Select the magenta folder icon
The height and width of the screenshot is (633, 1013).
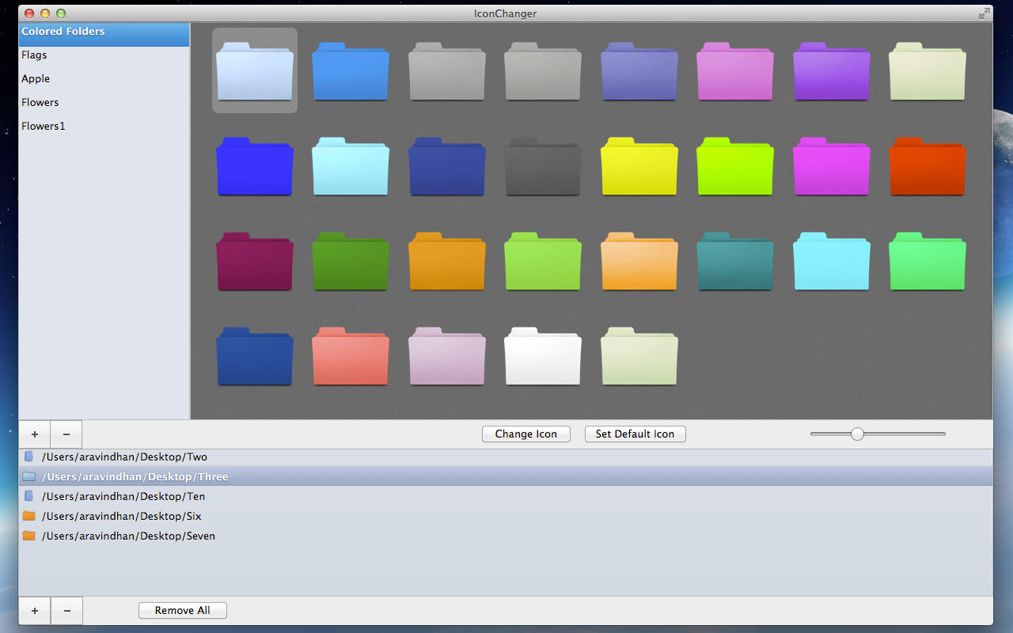pos(831,167)
